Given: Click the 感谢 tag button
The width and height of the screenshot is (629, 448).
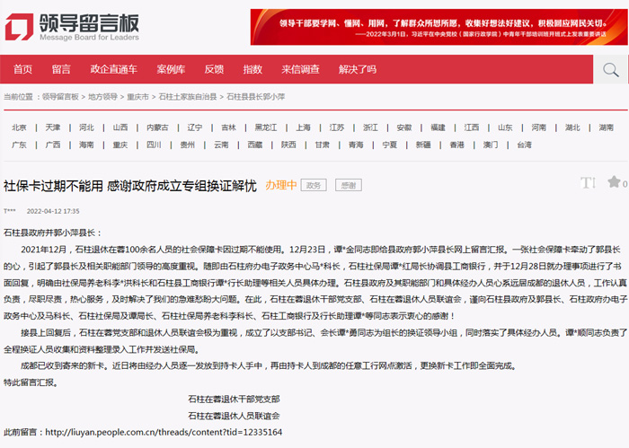Looking at the screenshot, I should 346,186.
